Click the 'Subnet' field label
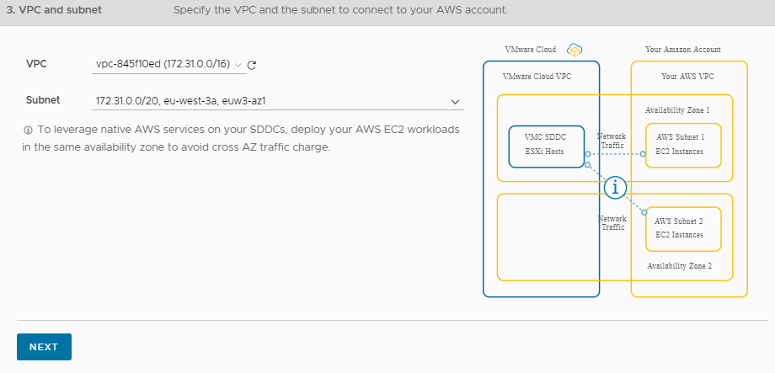The image size is (775, 373). [x=43, y=100]
